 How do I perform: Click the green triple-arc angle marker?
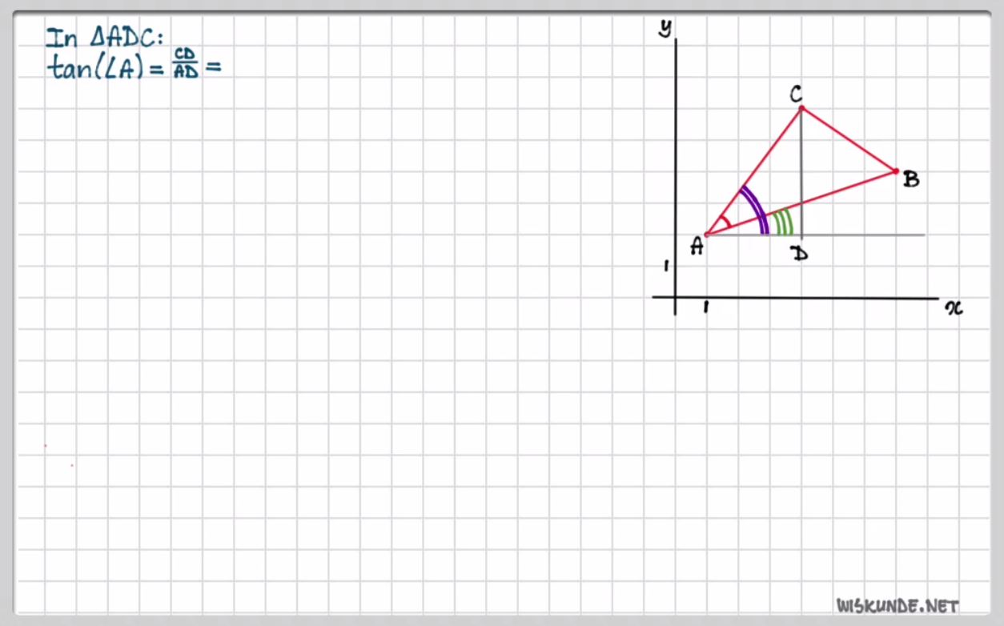pos(782,221)
